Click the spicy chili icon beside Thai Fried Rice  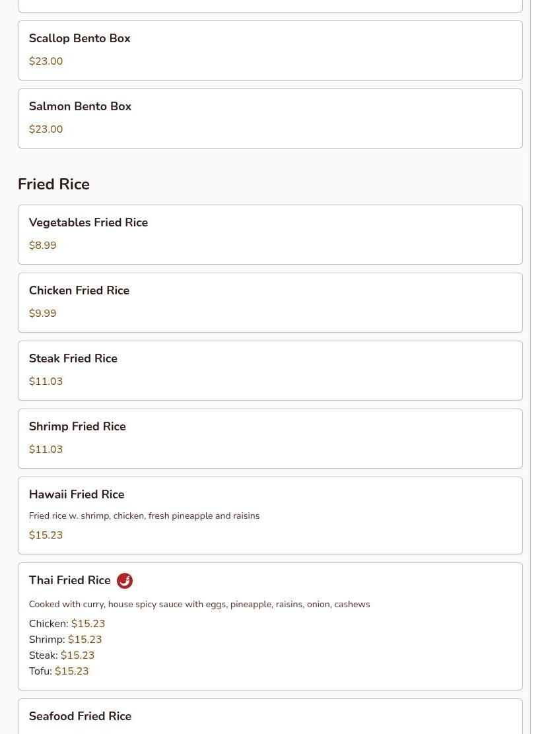point(125,581)
